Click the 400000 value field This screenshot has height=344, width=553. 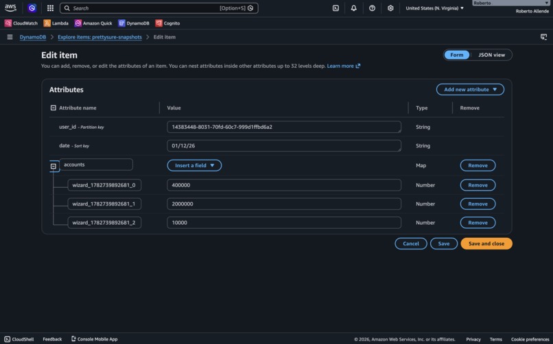point(284,185)
